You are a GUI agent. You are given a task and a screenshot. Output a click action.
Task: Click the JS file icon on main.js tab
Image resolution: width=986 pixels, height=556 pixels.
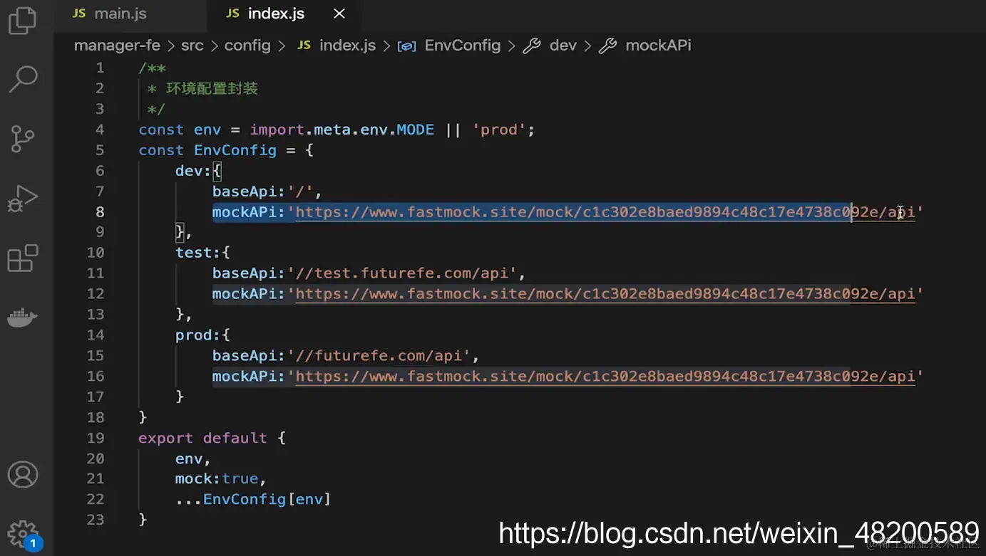[x=79, y=14]
